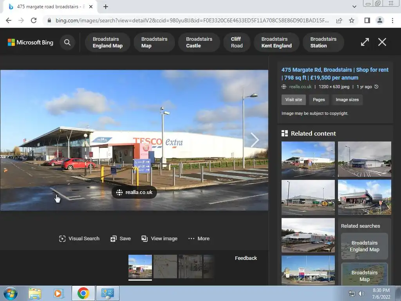
Task: Click the browser forward arrow
Action: [21, 20]
